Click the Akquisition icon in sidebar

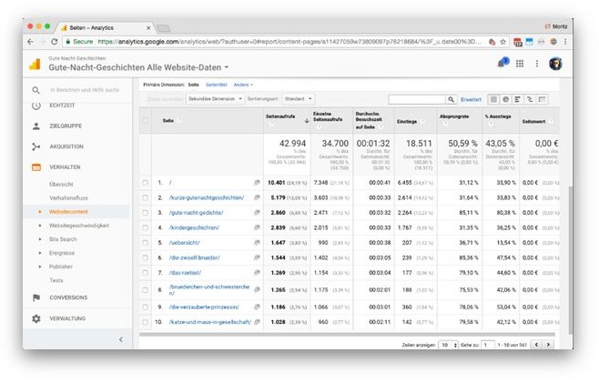[x=36, y=146]
